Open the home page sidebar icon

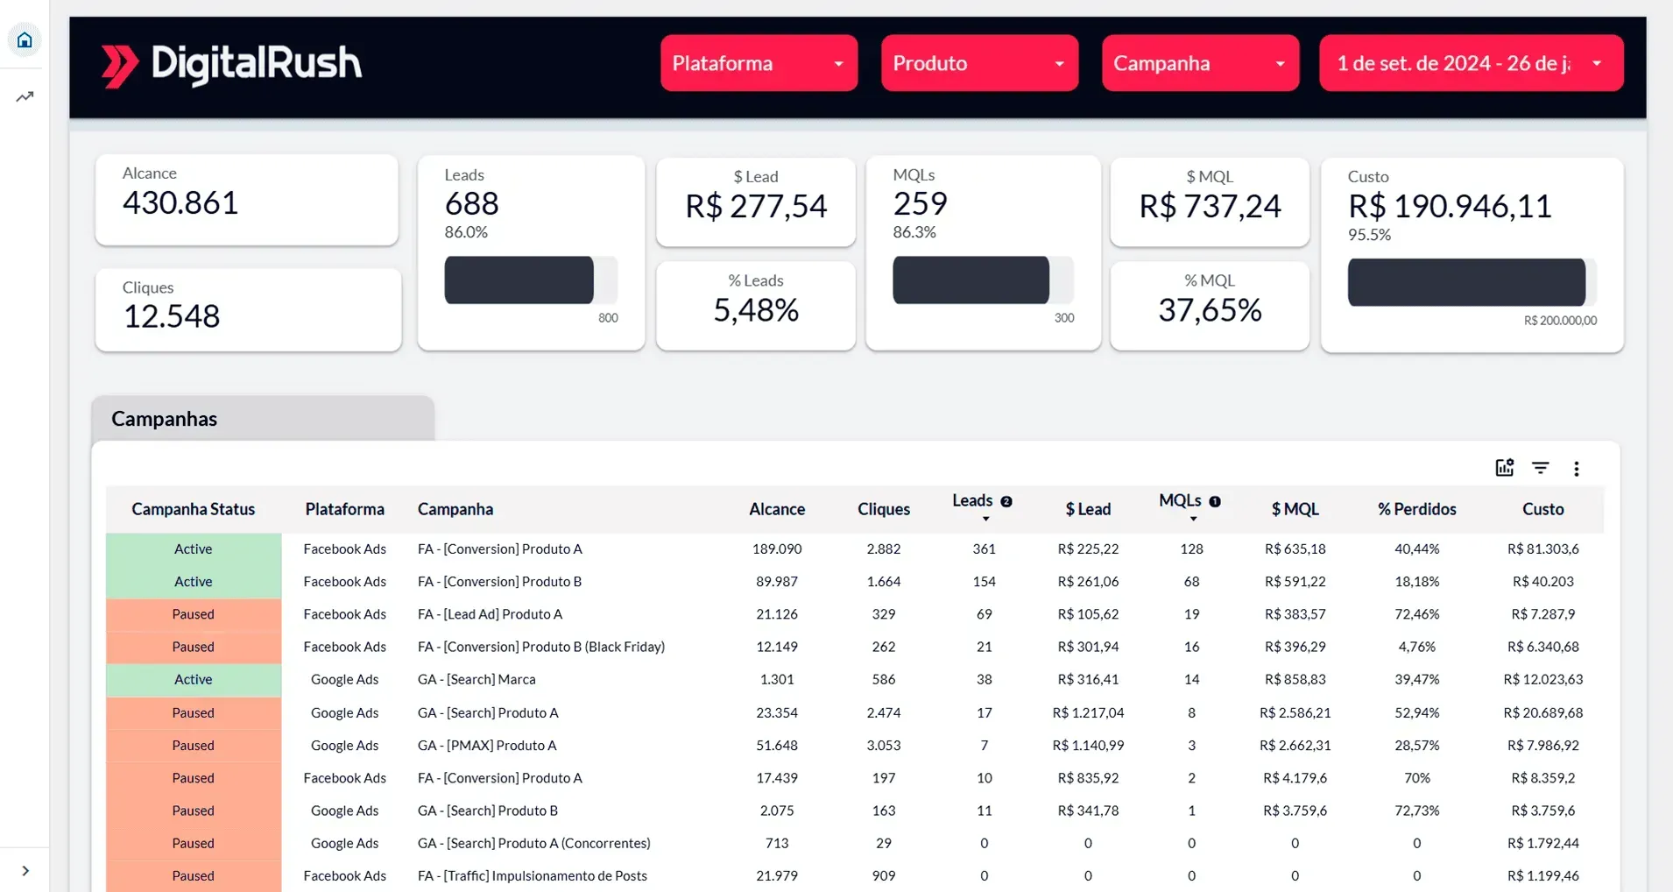[25, 40]
